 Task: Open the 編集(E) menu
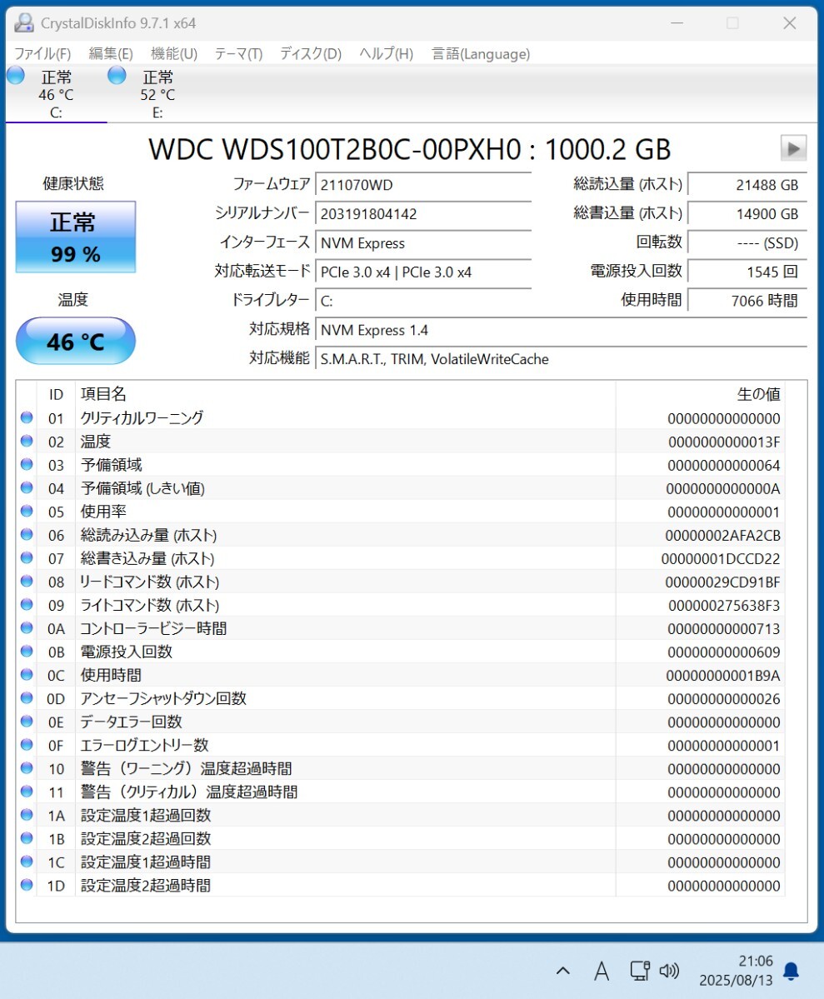click(x=111, y=54)
